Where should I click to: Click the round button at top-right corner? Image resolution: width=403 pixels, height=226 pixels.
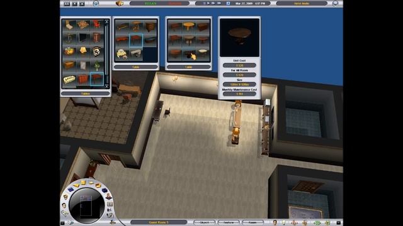[x=335, y=4]
